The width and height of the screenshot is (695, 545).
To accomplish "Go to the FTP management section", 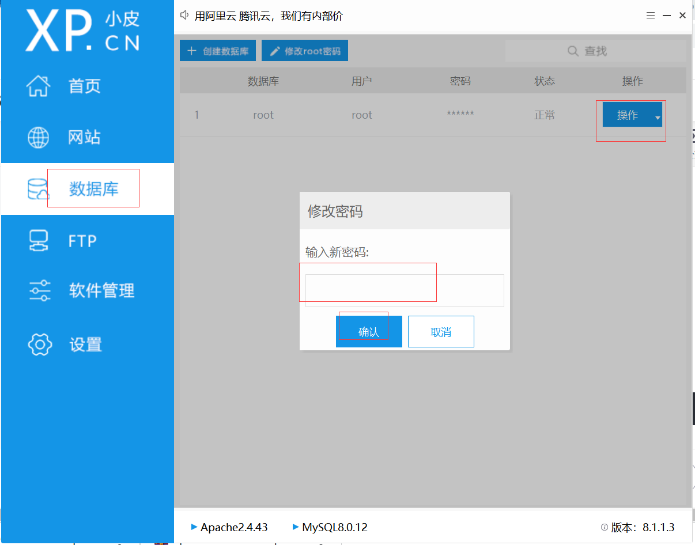I will click(84, 241).
